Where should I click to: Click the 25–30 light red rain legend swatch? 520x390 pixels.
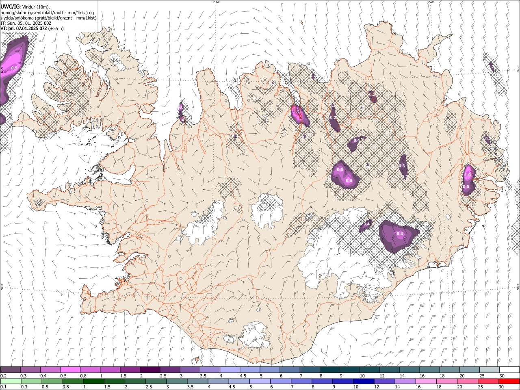[x=488, y=381]
